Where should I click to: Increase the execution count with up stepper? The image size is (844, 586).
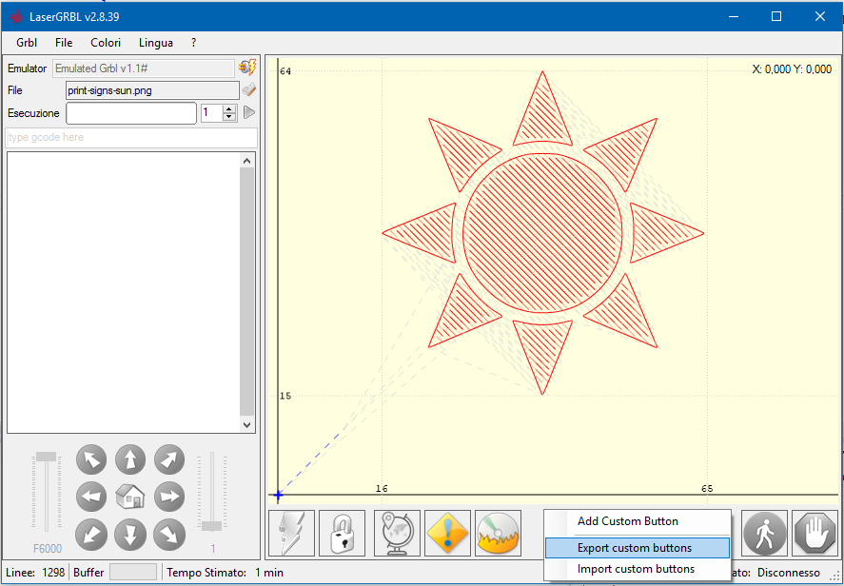pos(230,109)
